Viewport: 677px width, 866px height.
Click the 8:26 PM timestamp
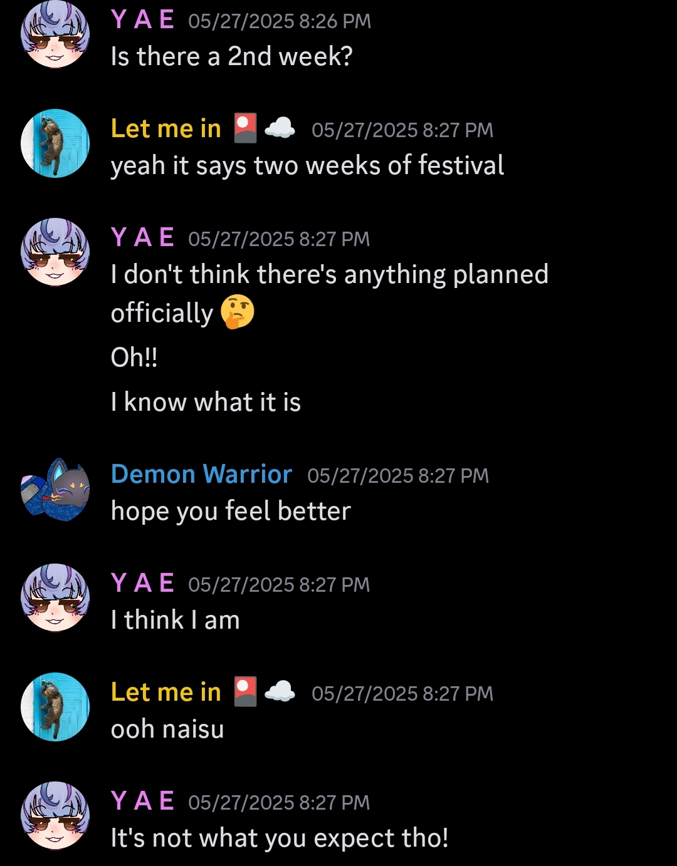coord(280,21)
